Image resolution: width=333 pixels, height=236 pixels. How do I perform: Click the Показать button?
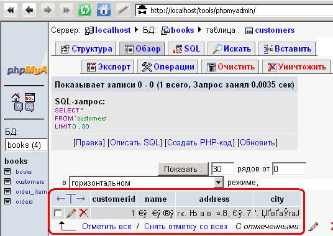[183, 169]
